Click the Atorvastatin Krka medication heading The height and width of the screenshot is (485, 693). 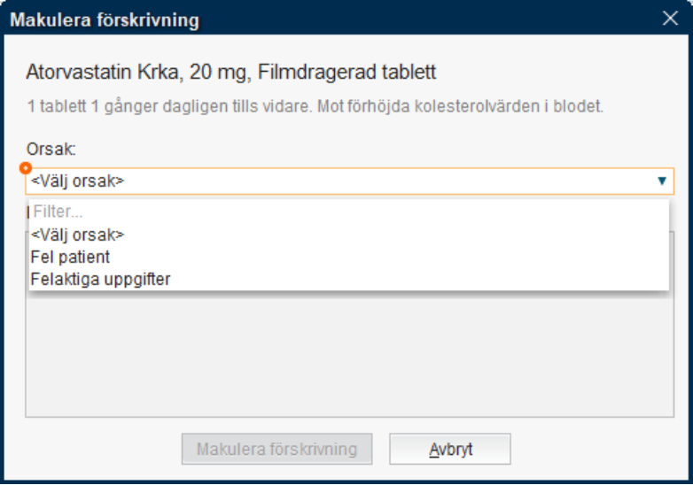231,72
